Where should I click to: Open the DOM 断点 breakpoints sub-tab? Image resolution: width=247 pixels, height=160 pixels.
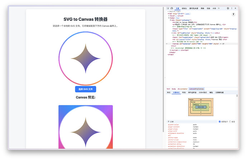pos(203,92)
